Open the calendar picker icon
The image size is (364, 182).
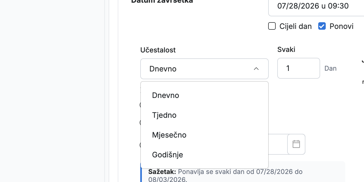click(296, 144)
